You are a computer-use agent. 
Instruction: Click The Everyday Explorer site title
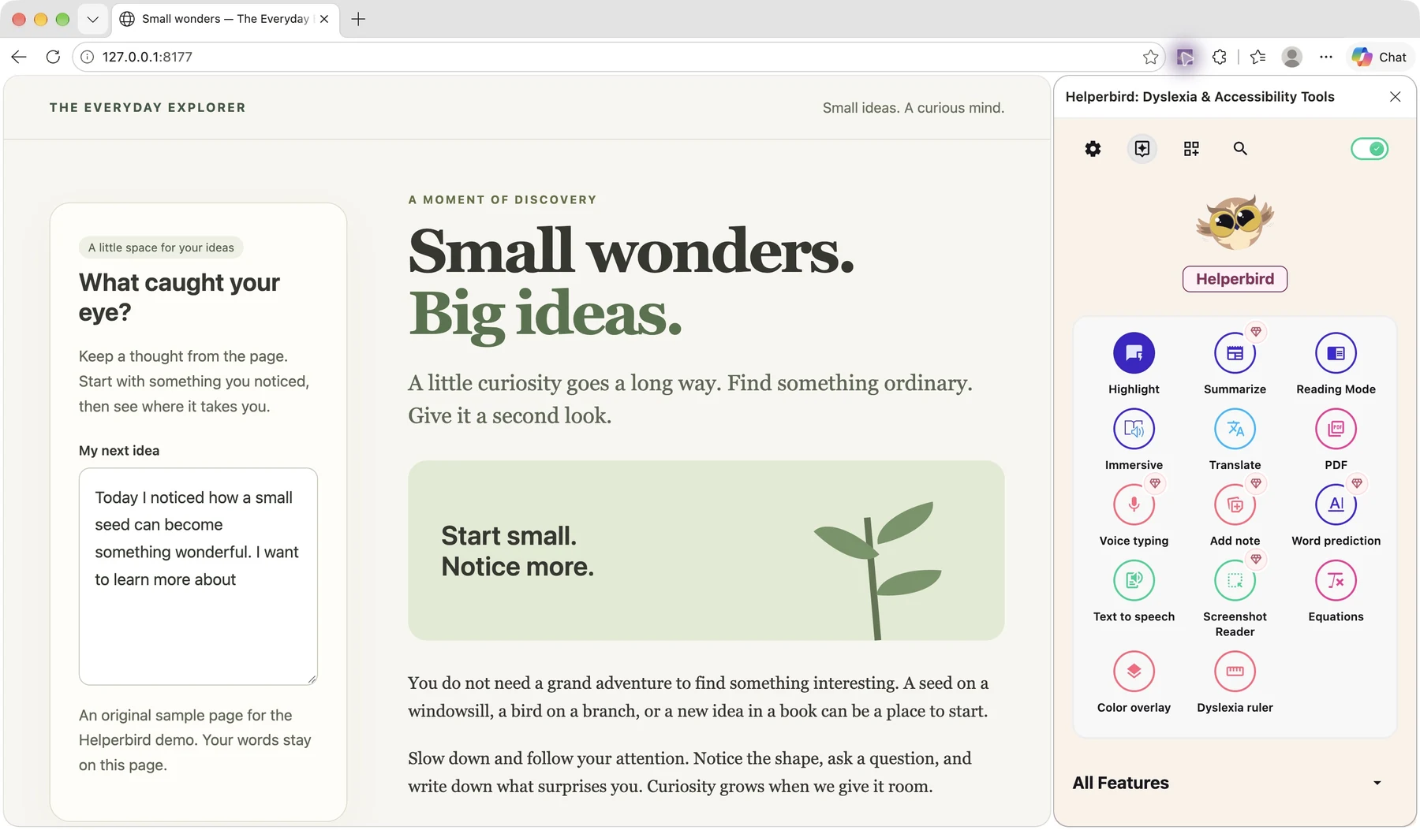click(x=148, y=107)
